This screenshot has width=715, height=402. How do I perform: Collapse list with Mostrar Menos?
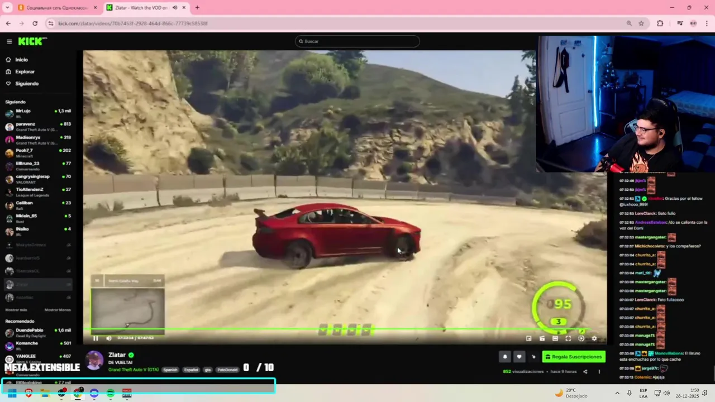(58, 310)
